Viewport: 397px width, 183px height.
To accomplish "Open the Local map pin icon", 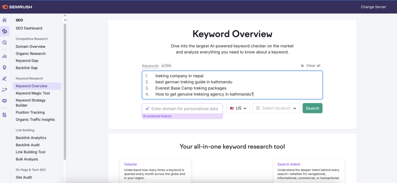I will pos(5,67).
